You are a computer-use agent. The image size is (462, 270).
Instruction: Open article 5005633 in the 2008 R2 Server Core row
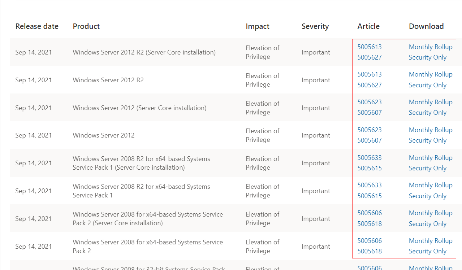[x=370, y=158]
